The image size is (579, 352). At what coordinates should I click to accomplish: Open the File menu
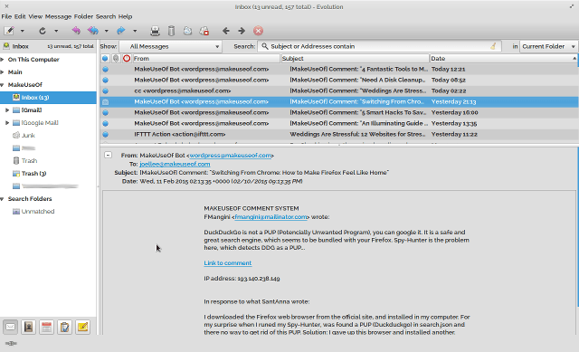[6, 16]
